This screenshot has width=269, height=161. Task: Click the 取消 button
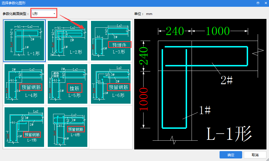click(x=255, y=155)
